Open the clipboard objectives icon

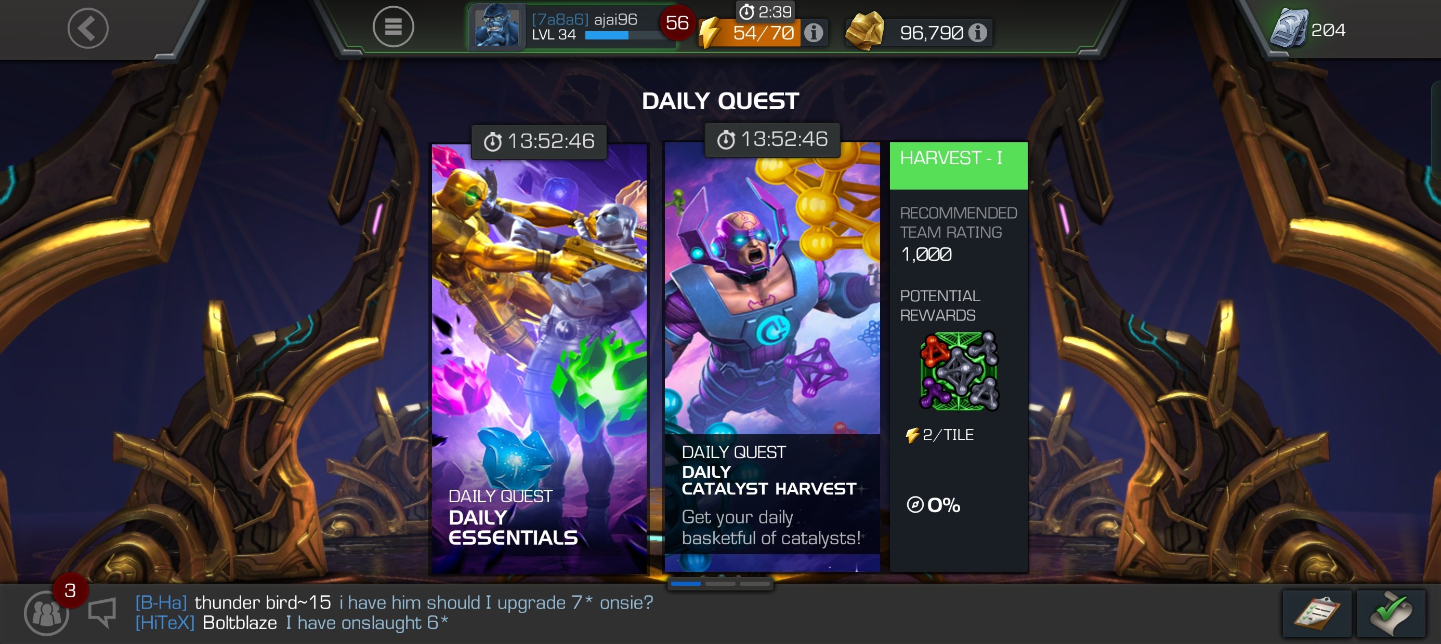pyautogui.click(x=1317, y=614)
